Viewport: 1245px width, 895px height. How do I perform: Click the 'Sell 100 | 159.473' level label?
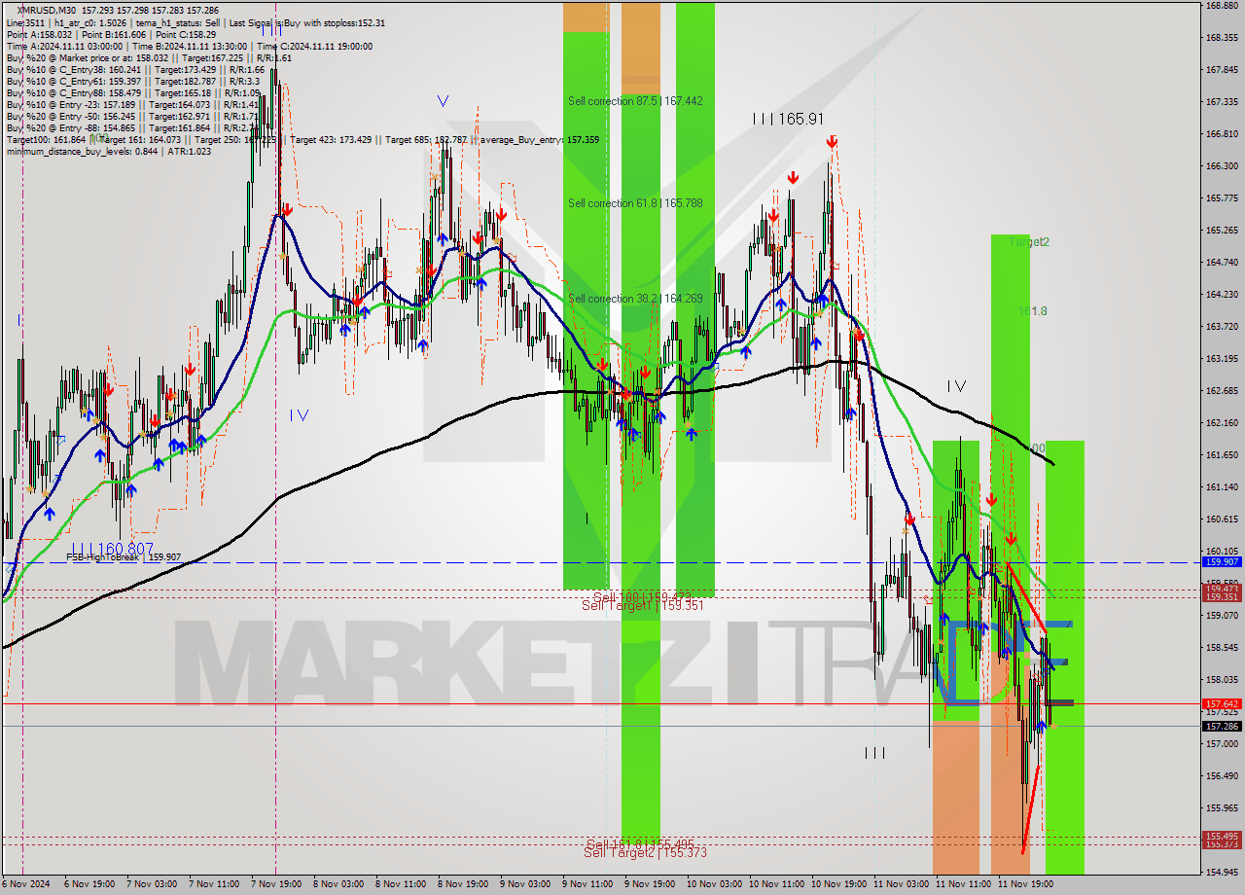coord(644,596)
